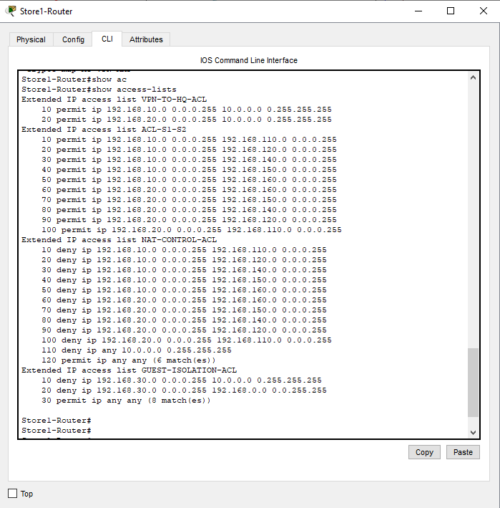This screenshot has width=500, height=508.
Task: Click the Top checkbox label text
Action: (27, 494)
